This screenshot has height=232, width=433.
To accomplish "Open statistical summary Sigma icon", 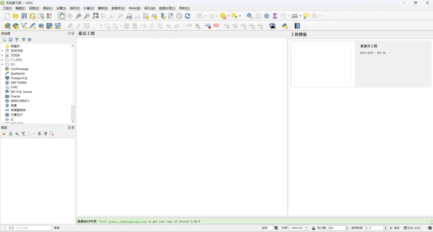I will click(275, 16).
